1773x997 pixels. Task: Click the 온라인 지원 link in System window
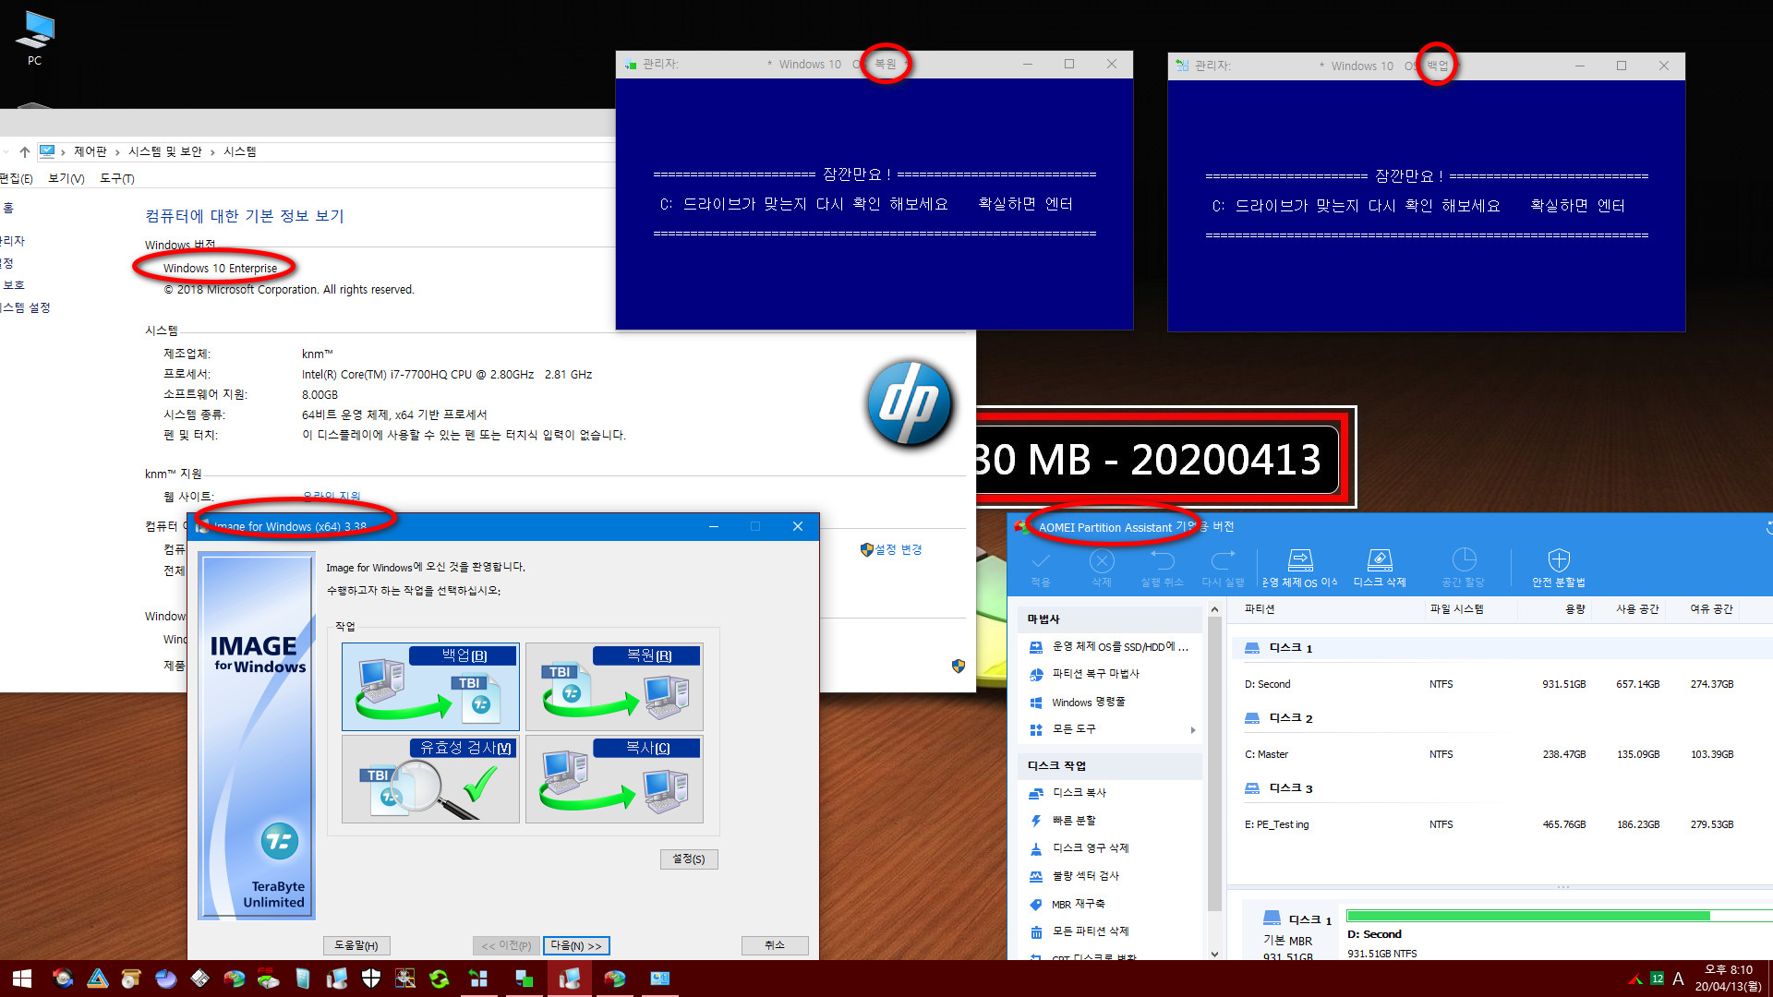coord(332,497)
